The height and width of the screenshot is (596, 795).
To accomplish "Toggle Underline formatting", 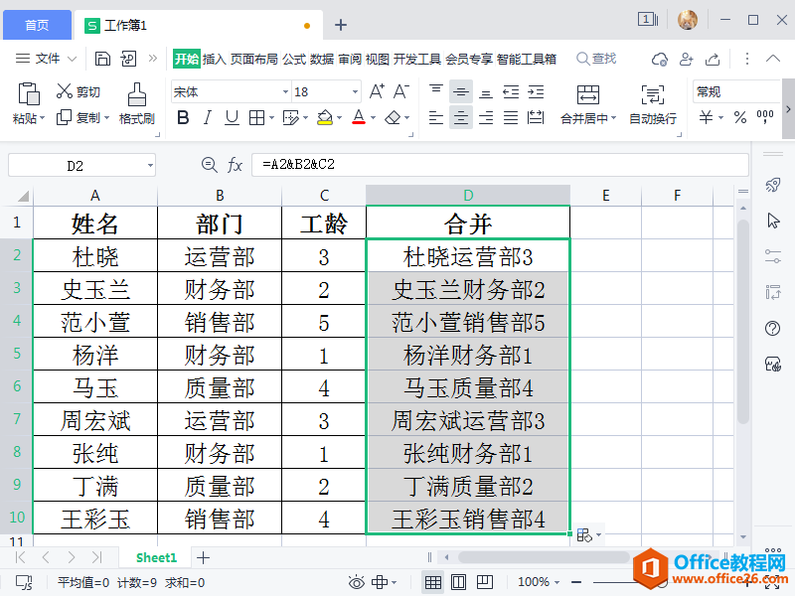I will click(232, 118).
